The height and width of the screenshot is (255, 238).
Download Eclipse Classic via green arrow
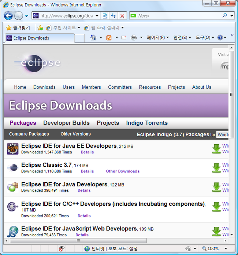pyautogui.click(x=216, y=168)
